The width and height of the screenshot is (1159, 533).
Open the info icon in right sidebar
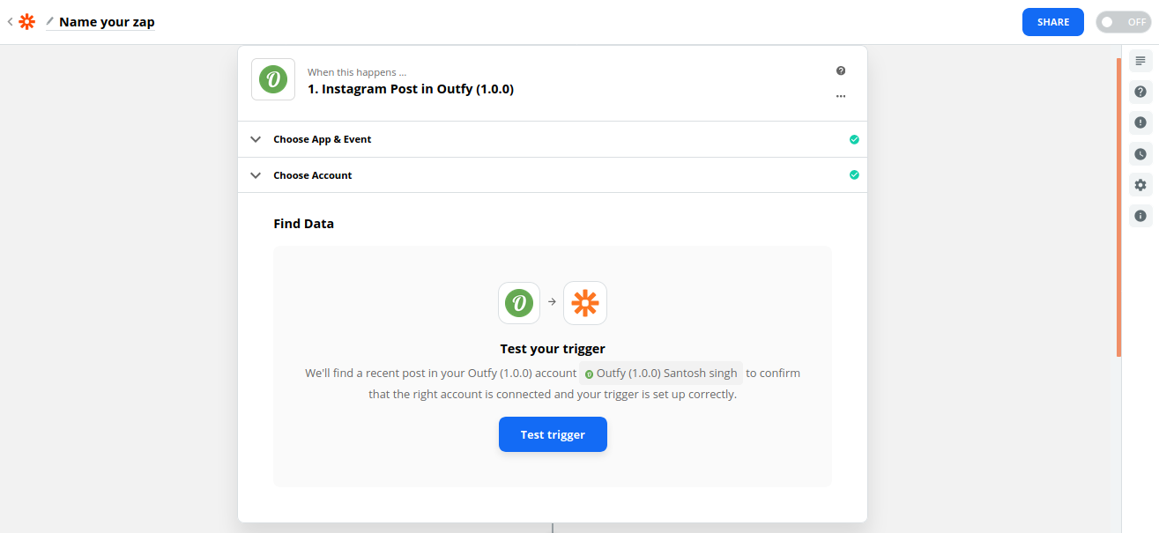[x=1140, y=216]
